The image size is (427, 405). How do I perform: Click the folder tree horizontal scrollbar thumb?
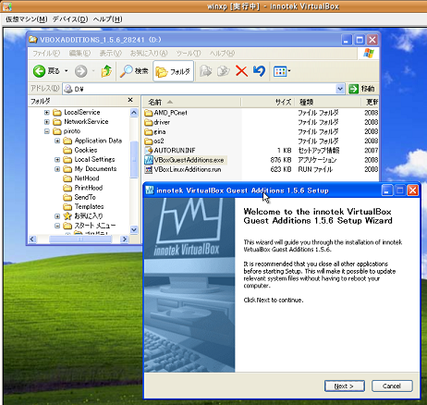point(80,239)
